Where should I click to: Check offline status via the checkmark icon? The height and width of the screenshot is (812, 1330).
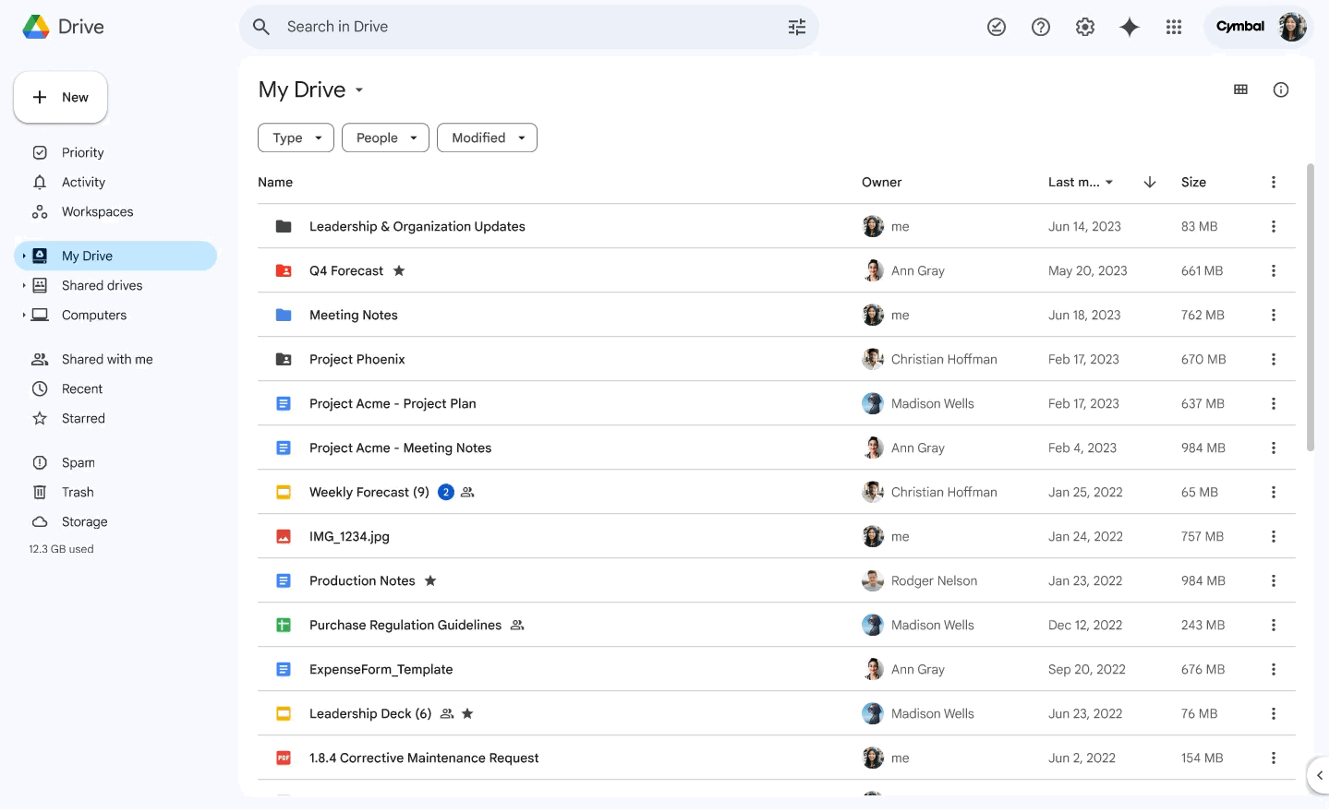click(997, 27)
